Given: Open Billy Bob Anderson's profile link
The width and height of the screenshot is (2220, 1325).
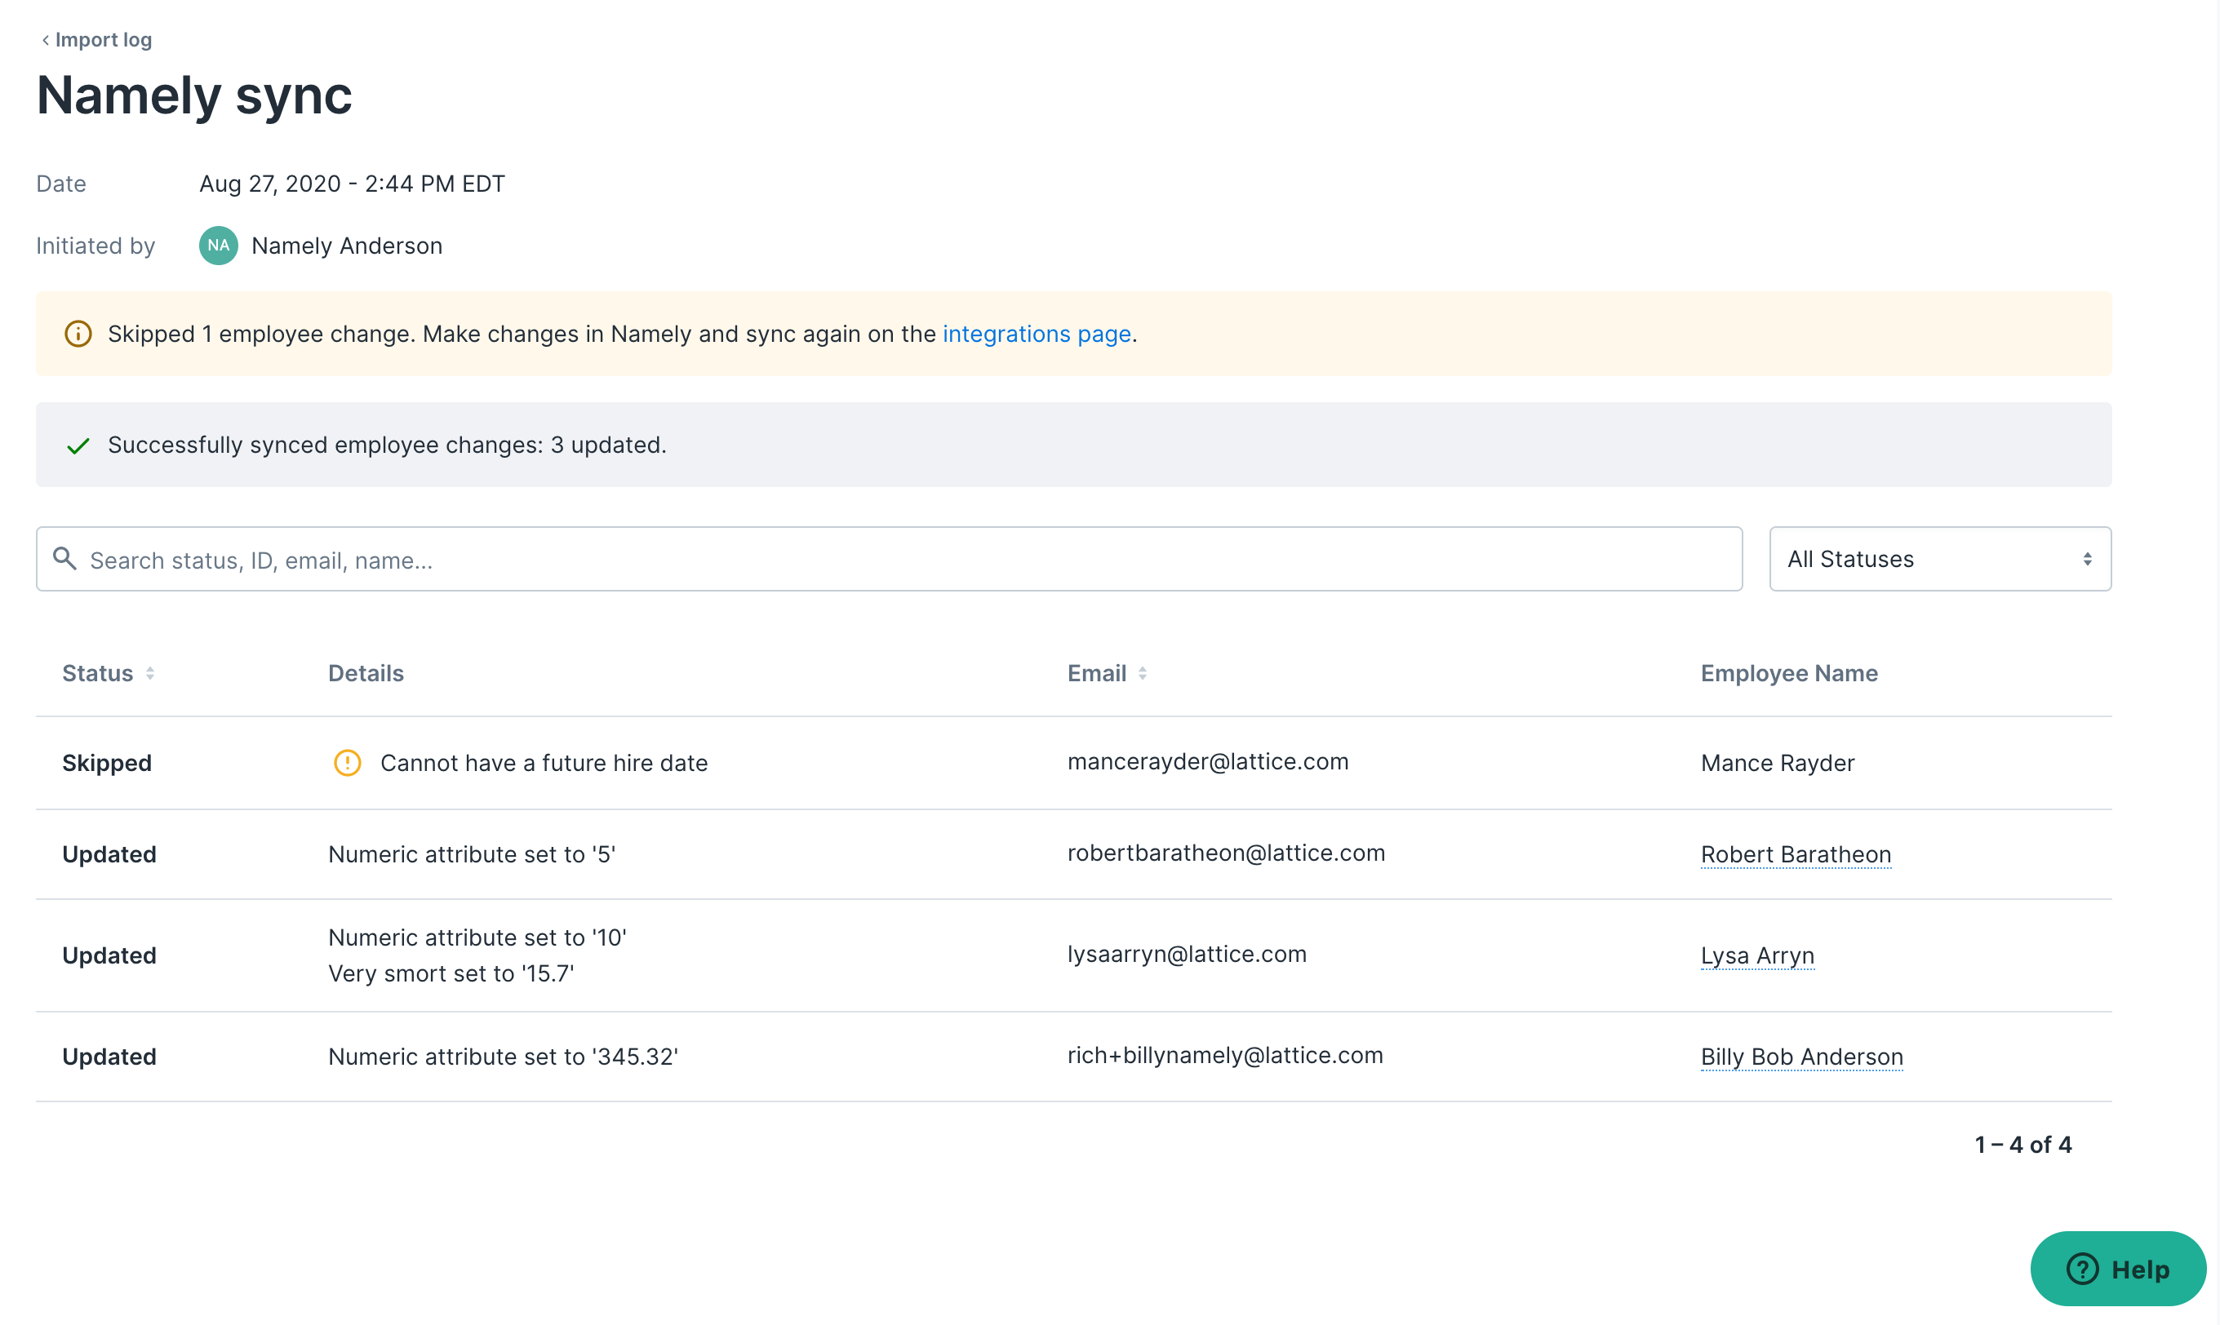Looking at the screenshot, I should pos(1802,1057).
